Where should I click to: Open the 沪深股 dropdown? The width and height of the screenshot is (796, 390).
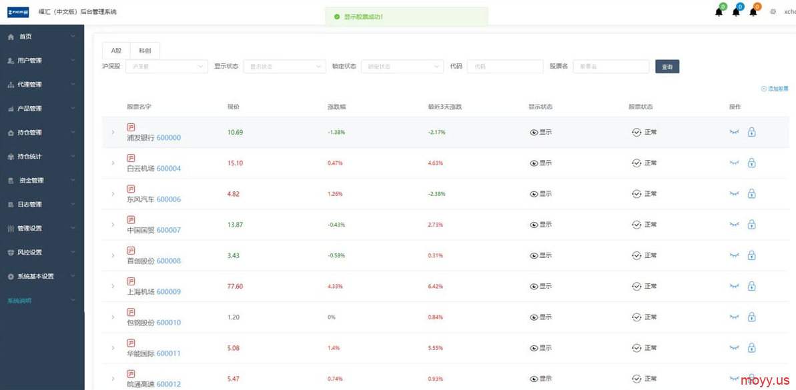pyautogui.click(x=167, y=67)
